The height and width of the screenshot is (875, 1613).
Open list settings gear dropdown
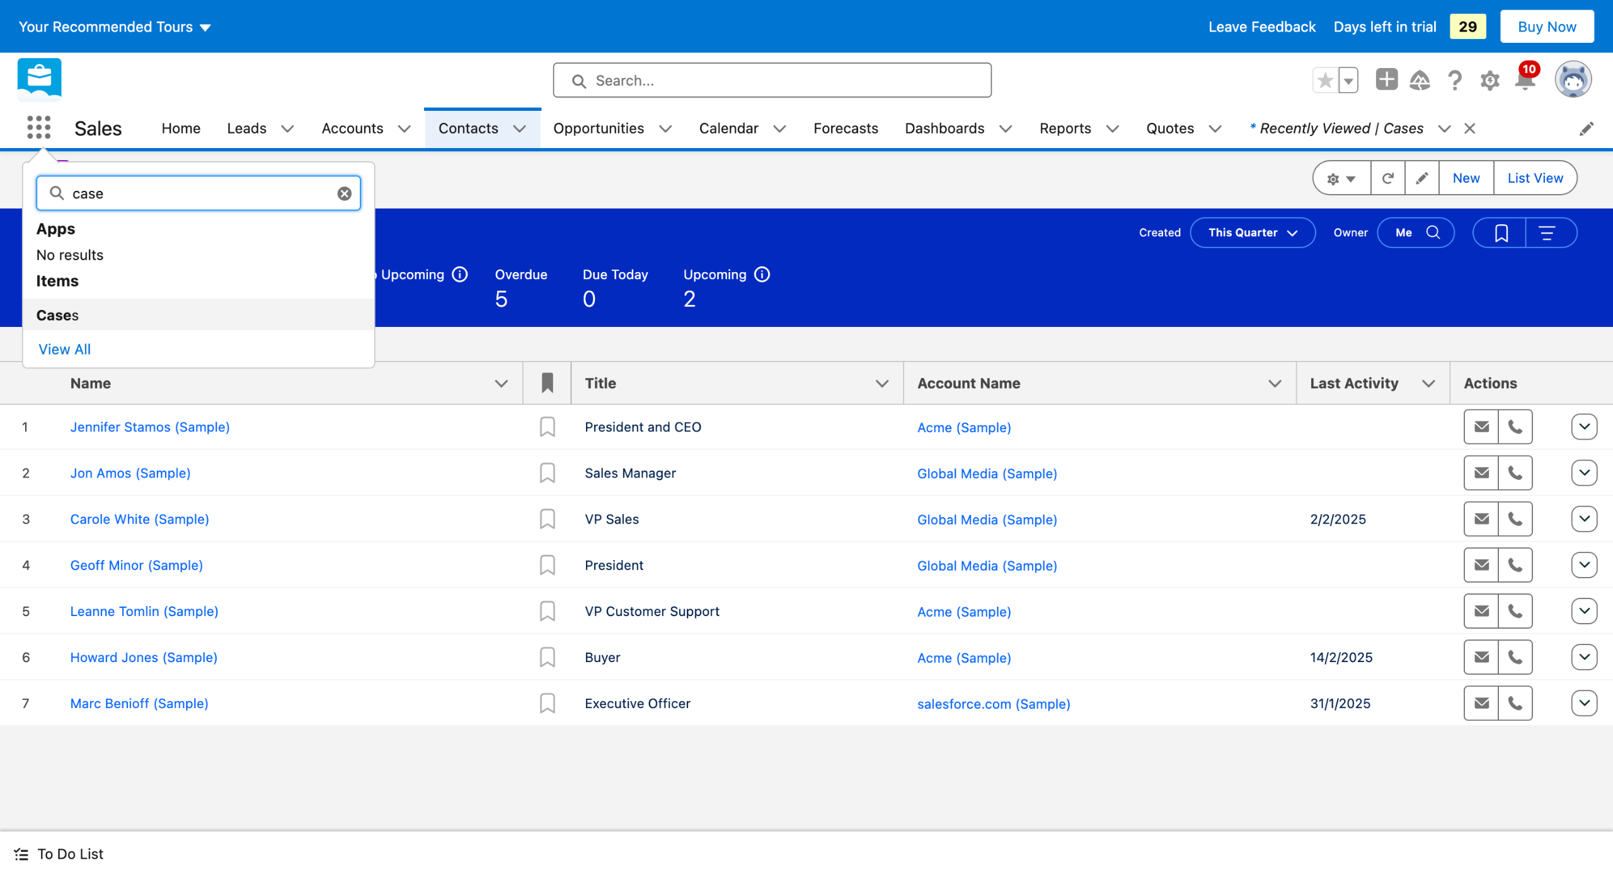(1341, 178)
